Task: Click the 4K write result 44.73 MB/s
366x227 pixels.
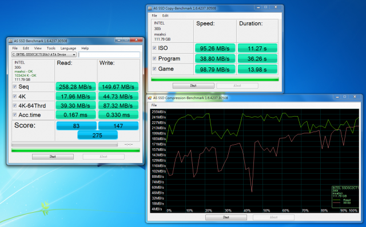Action: [118, 97]
